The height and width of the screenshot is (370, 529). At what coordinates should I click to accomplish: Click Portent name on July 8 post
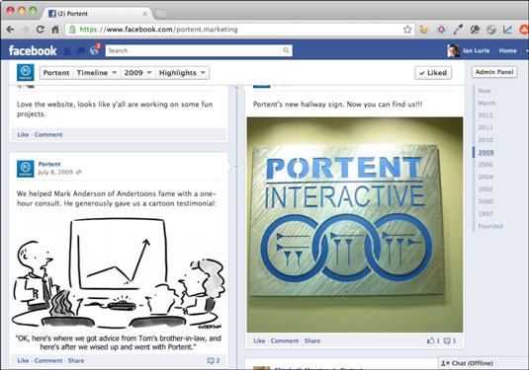[49, 164]
